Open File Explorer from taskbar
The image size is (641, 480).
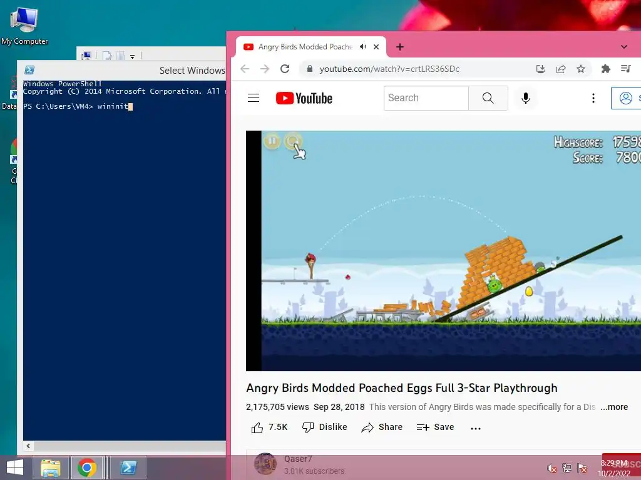pos(51,467)
